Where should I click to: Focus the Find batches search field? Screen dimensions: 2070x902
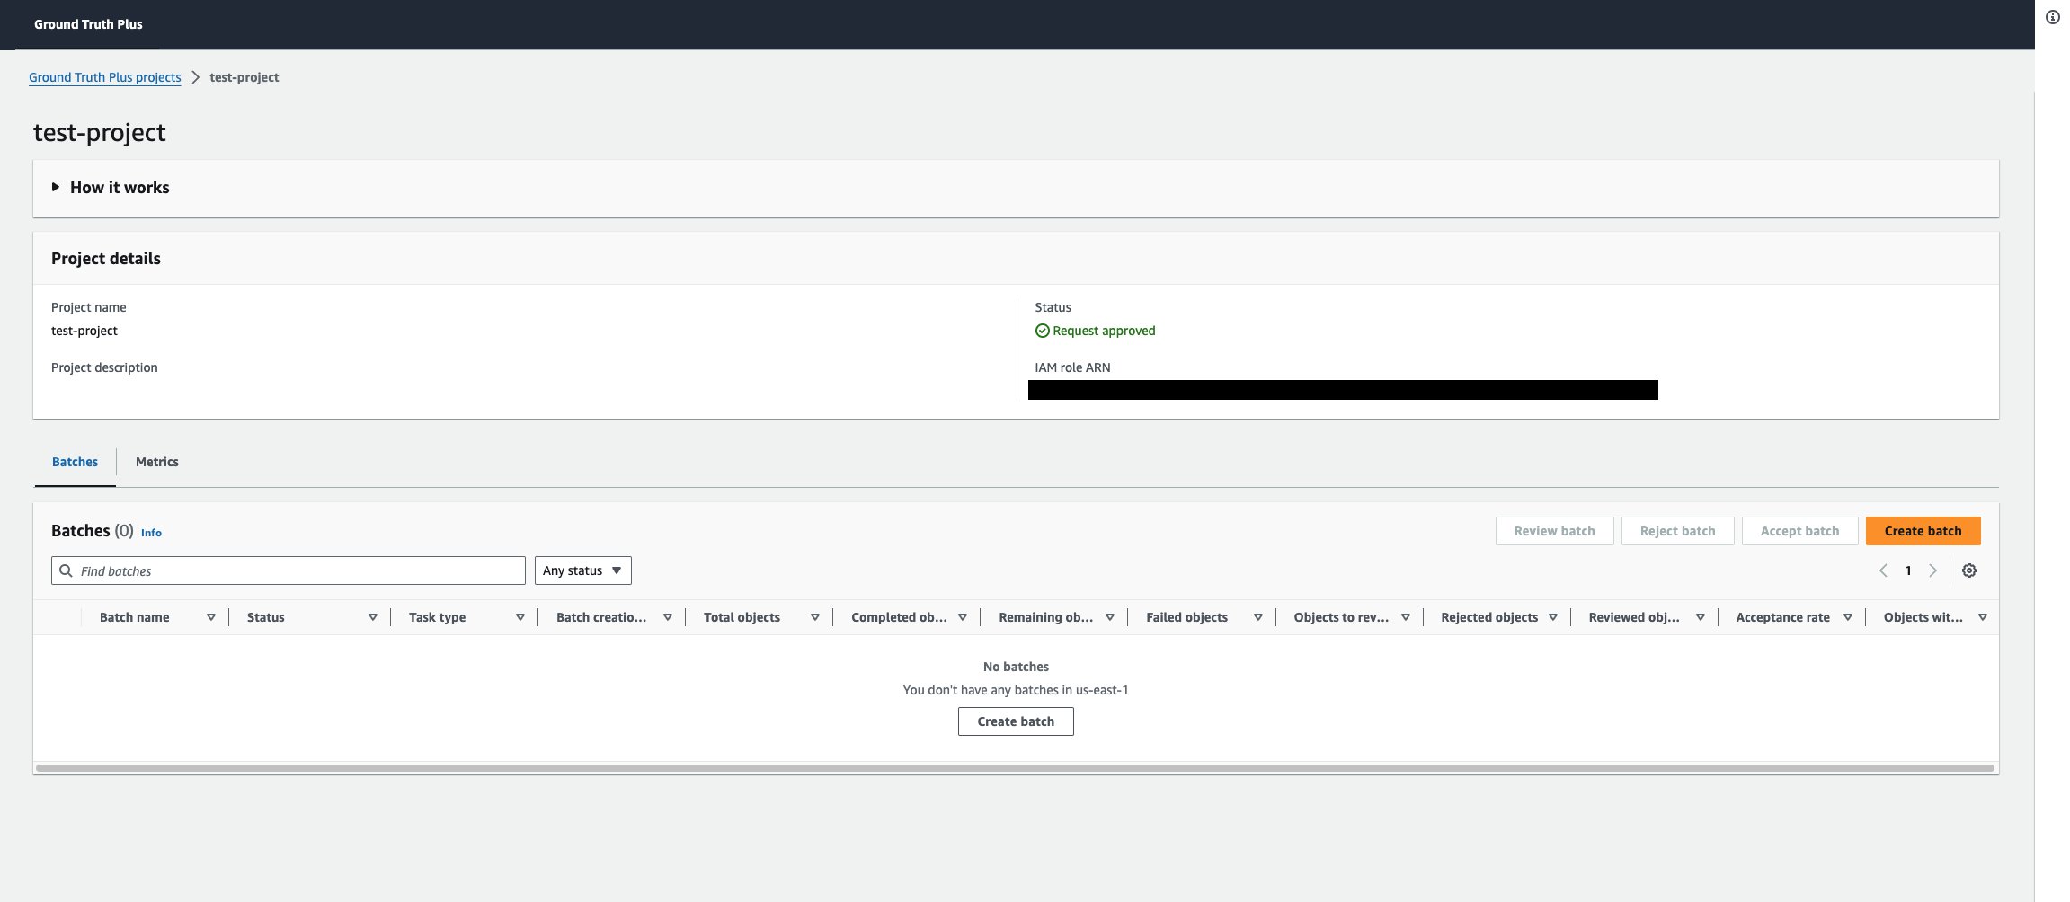[x=289, y=570]
